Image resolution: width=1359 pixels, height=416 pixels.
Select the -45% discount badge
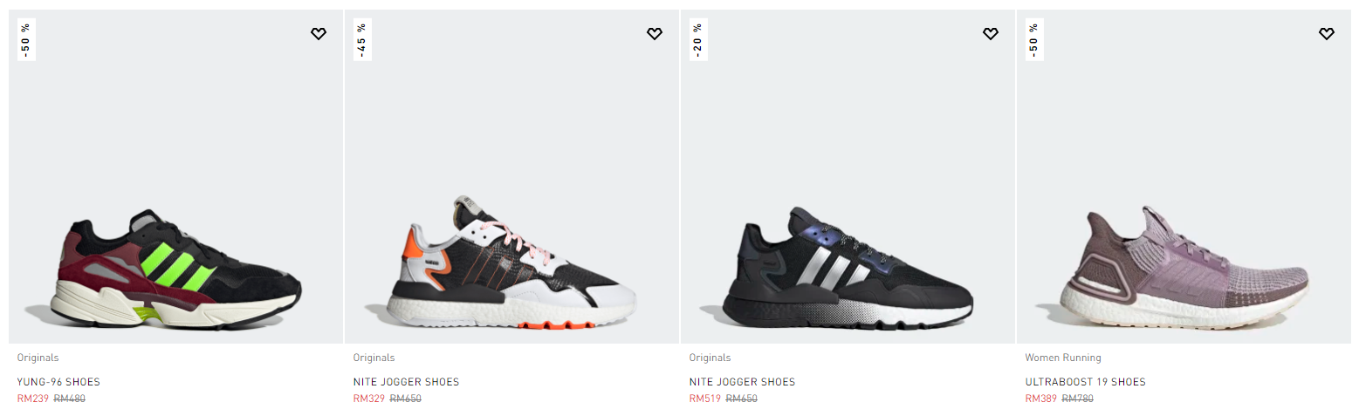361,39
